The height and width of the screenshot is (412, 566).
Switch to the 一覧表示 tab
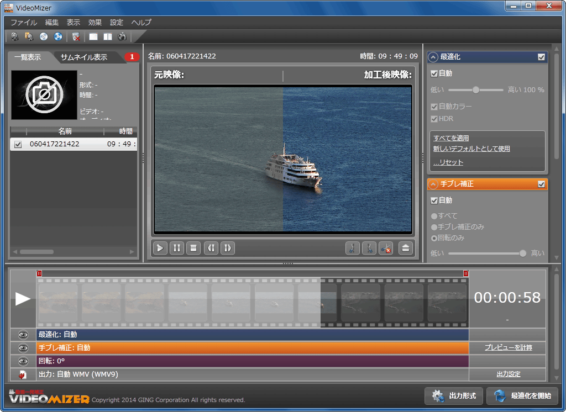[28, 57]
